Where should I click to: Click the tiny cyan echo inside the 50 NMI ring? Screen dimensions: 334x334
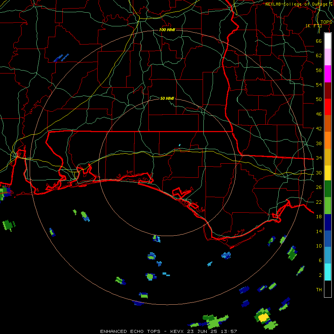[x=180, y=145]
